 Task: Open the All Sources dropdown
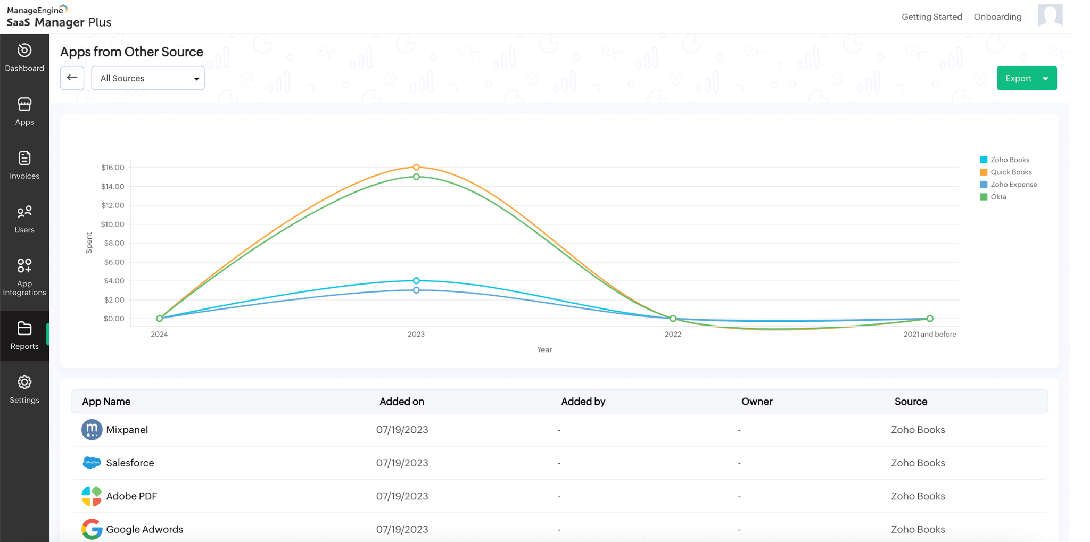pyautogui.click(x=147, y=78)
